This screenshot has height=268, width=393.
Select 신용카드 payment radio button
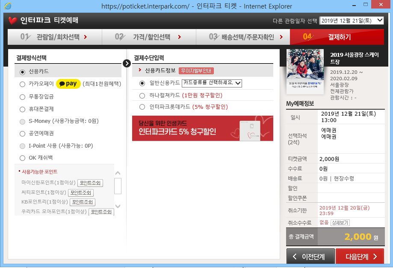tap(22, 72)
